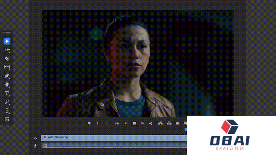Toggle the audio track microphone icon

(x=35, y=146)
